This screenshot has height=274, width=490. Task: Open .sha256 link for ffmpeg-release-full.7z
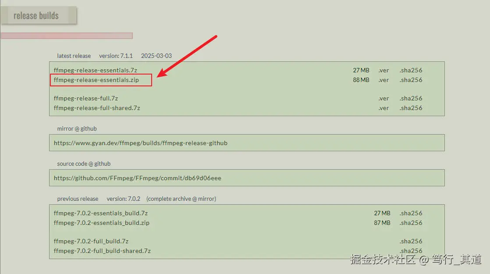click(411, 98)
